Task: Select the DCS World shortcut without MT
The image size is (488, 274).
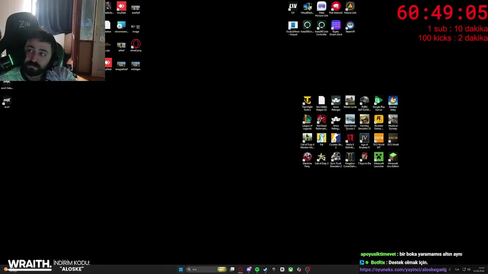Action: point(393,140)
